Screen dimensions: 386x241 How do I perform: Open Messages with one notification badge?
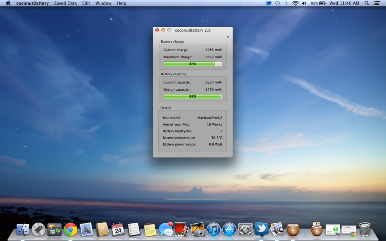pos(166,229)
